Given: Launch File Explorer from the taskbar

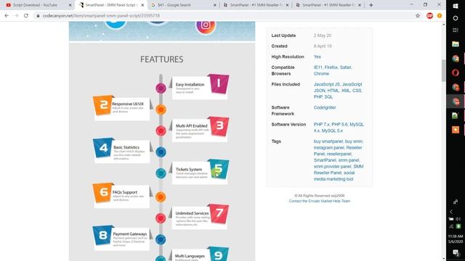Looking at the screenshot, I should 456,44.
